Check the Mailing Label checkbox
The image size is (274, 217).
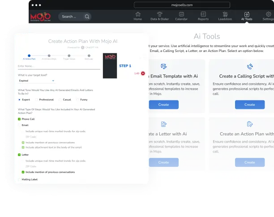[19, 179]
